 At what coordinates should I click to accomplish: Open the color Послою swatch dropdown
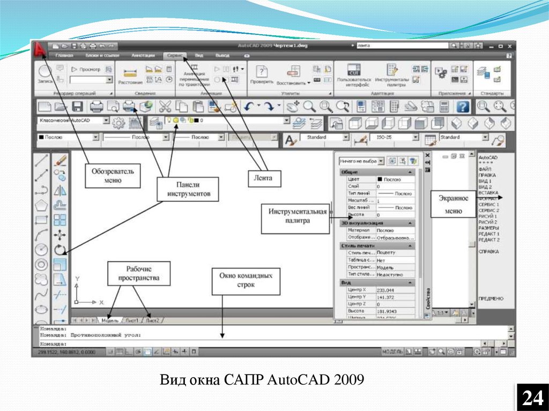coord(95,137)
